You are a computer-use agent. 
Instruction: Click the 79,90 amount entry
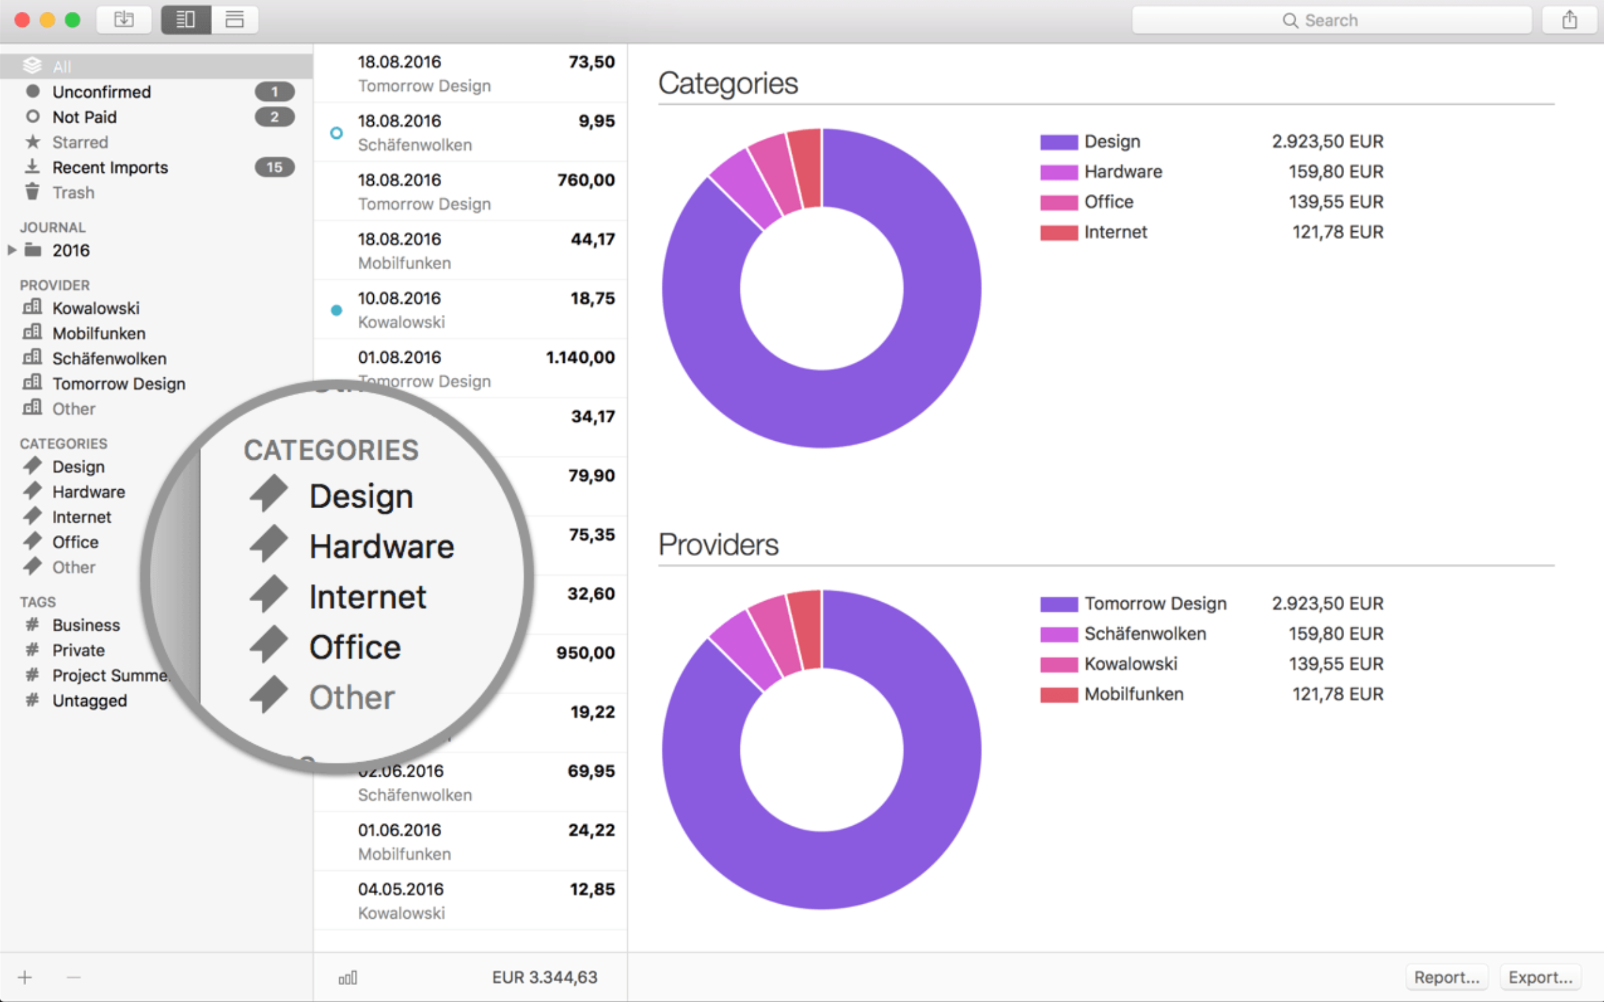tap(591, 475)
